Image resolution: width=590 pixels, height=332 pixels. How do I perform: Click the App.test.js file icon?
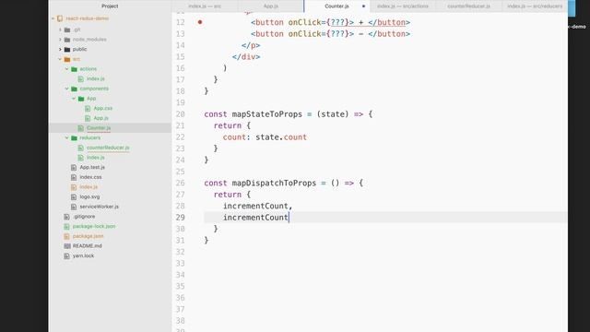[x=74, y=167]
